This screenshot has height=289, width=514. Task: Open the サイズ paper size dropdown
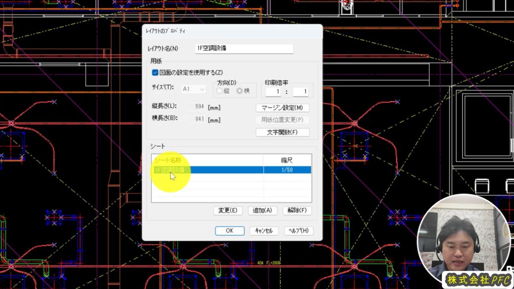pos(194,89)
